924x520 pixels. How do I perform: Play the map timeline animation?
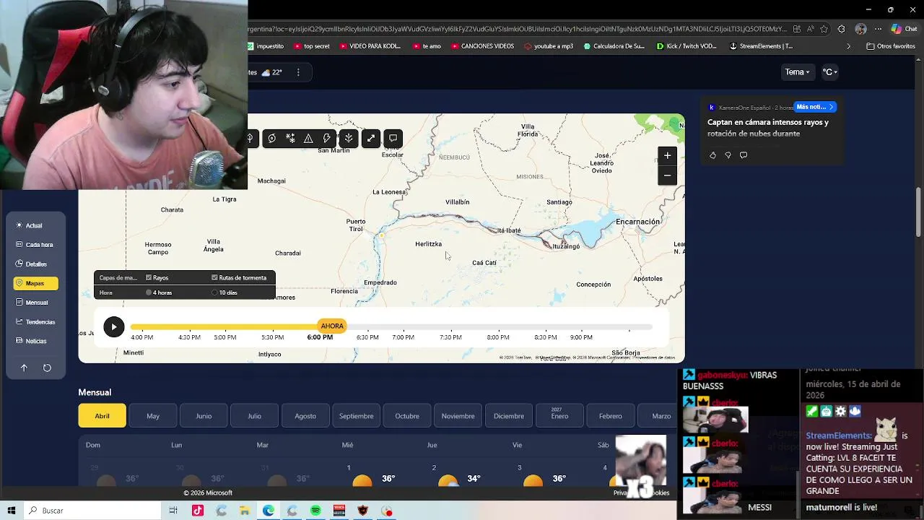(113, 327)
